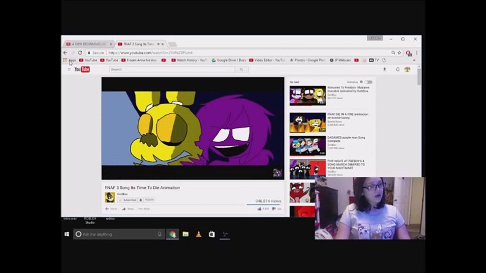Viewport: 486px width, 273px height.
Task: Click the Cortana Ask me anything box
Action: tap(119, 234)
